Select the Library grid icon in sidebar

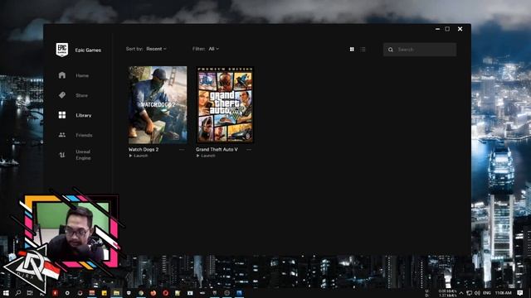pos(62,115)
